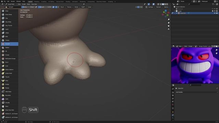Open the Render menu

pos(13,1)
